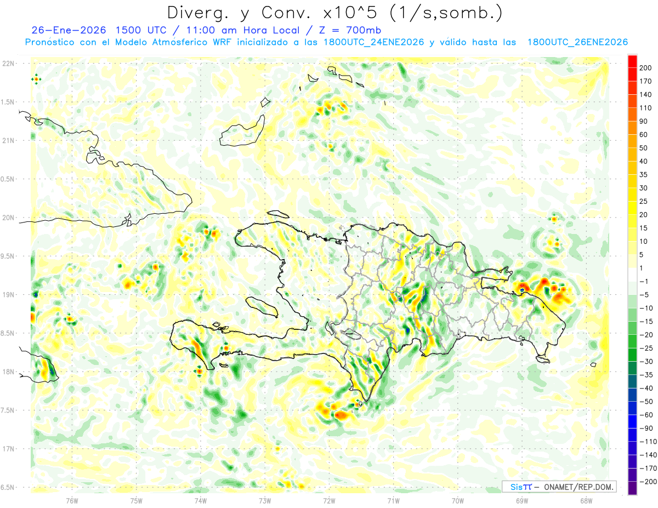
Task: Click the blue band between -60 and -90
Action: pyautogui.click(x=632, y=421)
